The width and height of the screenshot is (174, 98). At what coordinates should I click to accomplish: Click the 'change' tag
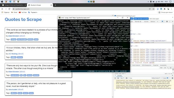point(13,39)
